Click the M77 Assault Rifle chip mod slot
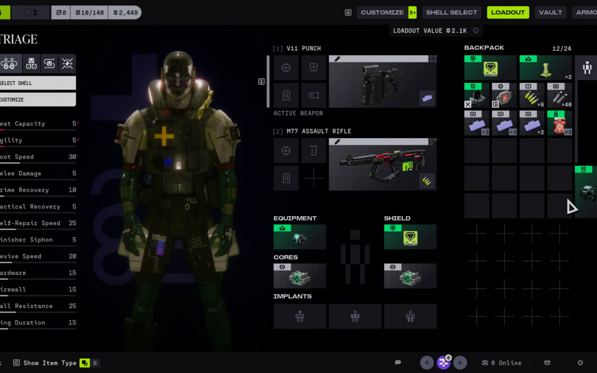 (286, 150)
